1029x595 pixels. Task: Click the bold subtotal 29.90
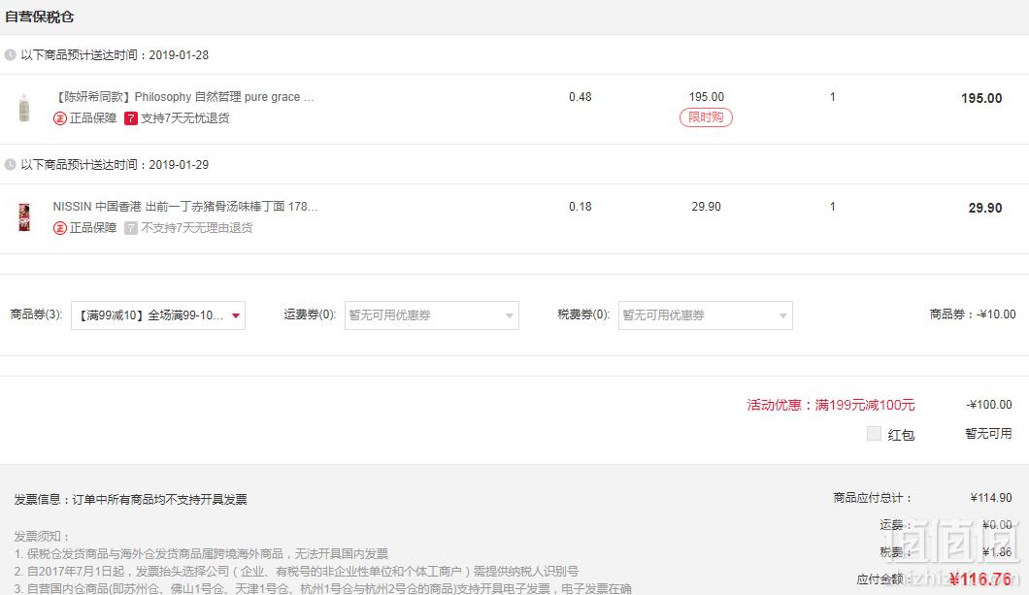tap(985, 208)
